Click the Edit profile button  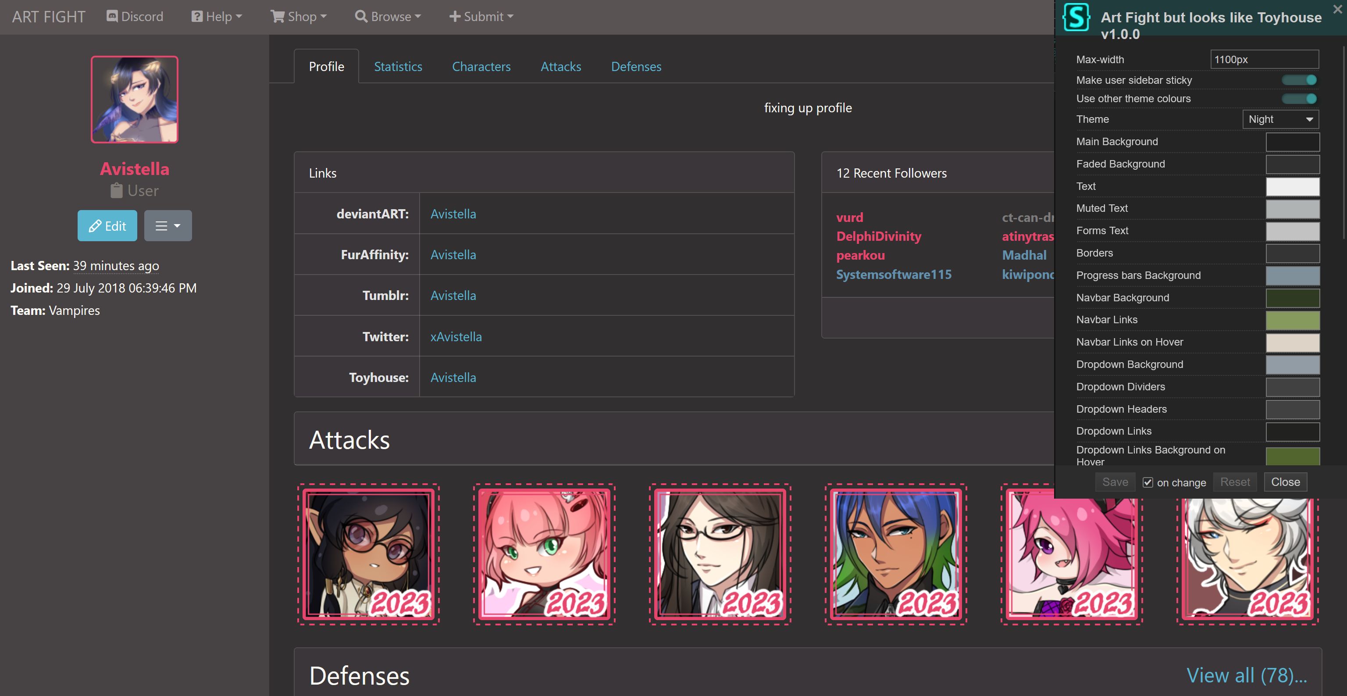107,226
